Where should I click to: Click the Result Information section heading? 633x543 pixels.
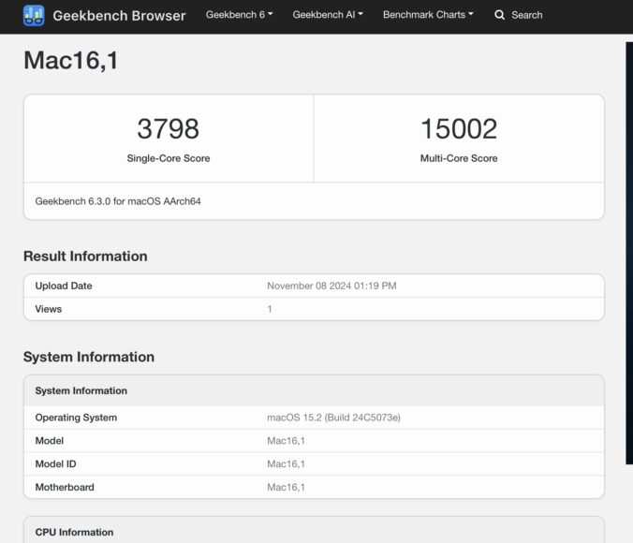(x=85, y=257)
